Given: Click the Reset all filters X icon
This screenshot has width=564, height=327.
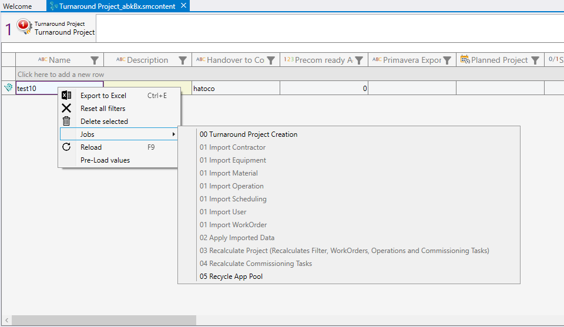Looking at the screenshot, I should pyautogui.click(x=67, y=109).
